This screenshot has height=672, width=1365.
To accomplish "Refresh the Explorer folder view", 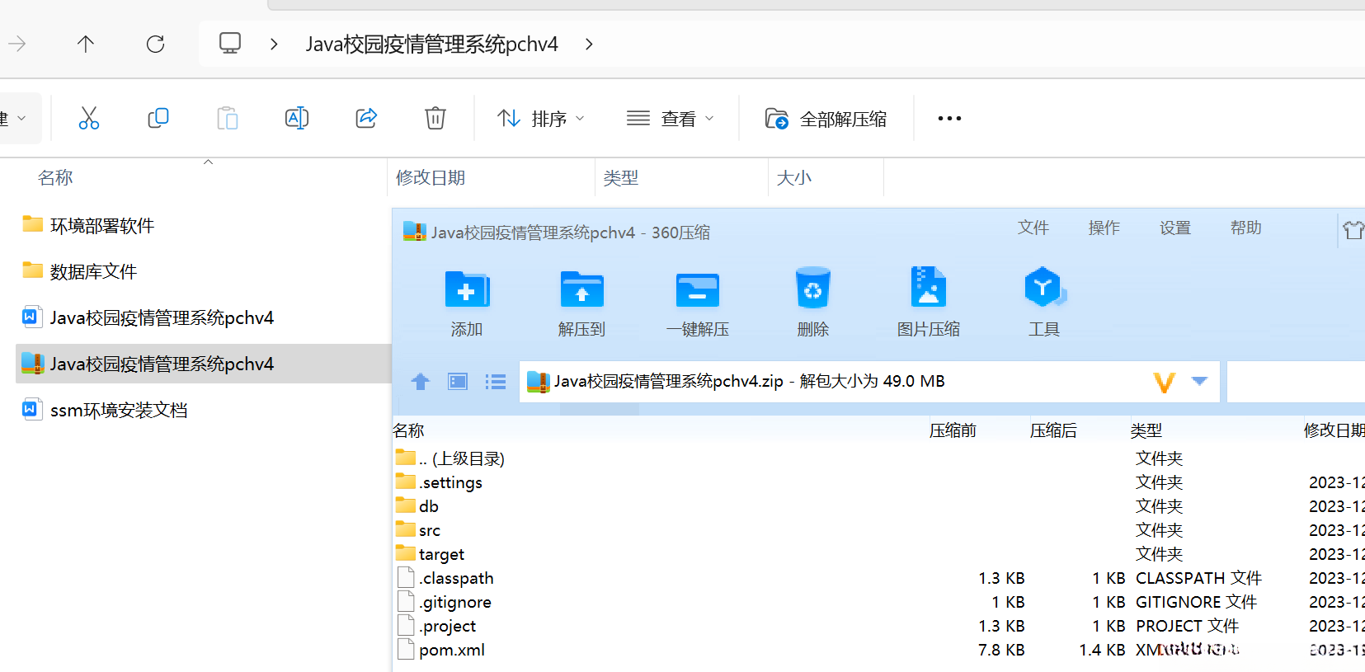I will [155, 44].
